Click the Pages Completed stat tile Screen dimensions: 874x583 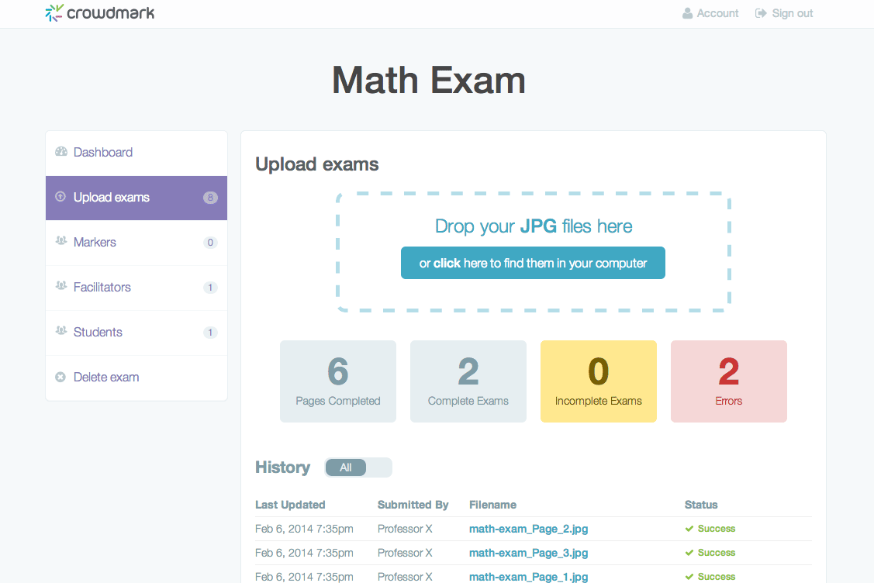tap(337, 381)
